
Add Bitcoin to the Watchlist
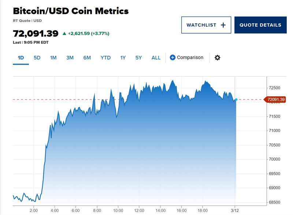pos(206,25)
